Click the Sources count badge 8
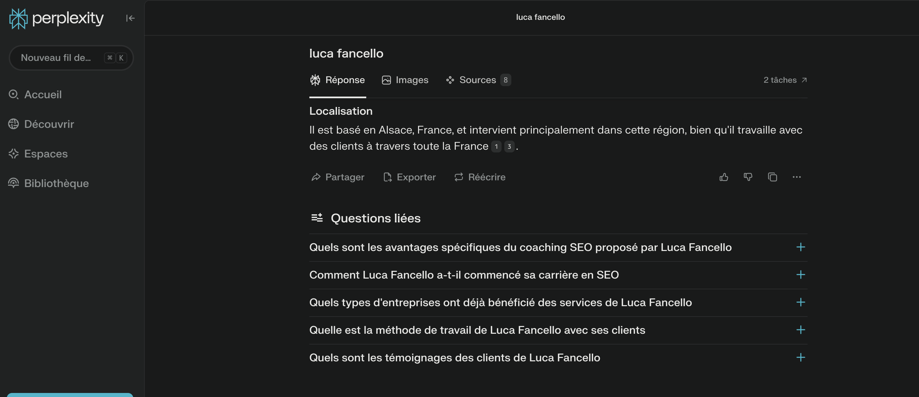The width and height of the screenshot is (919, 397). click(506, 80)
